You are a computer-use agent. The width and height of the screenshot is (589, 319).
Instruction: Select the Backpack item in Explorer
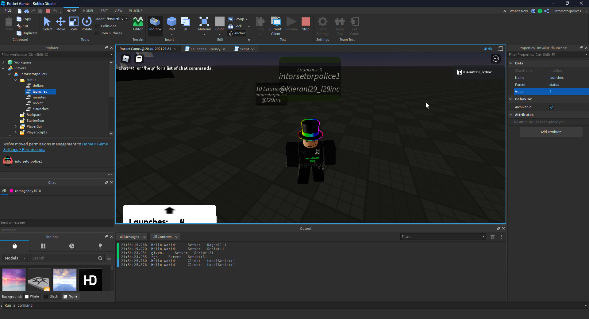(x=34, y=115)
